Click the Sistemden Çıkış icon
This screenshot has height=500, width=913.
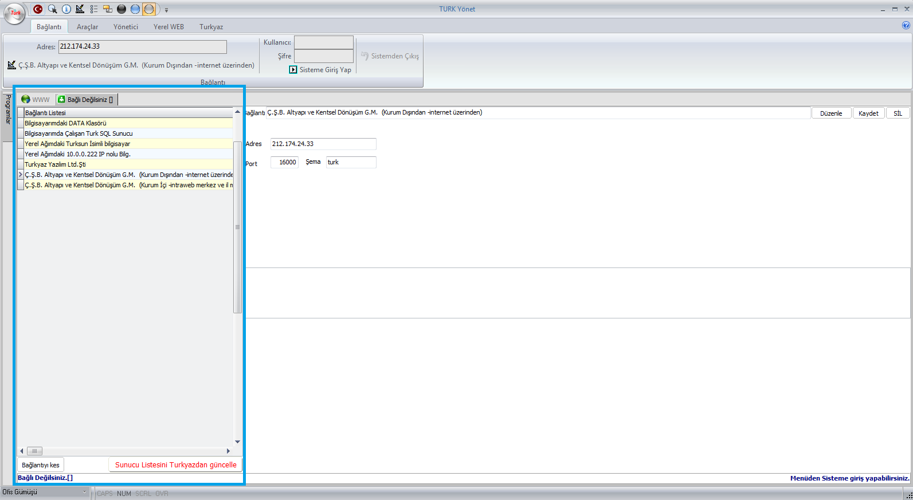pos(365,56)
